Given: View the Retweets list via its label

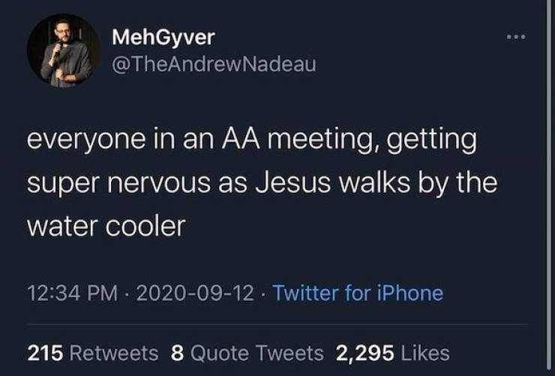Looking at the screenshot, I should 116,353.
